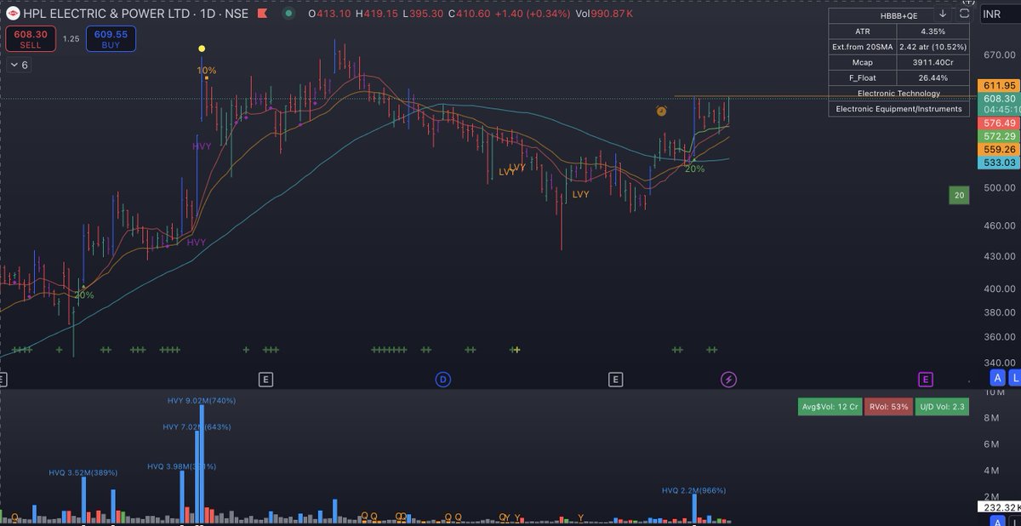Click the F_Float value 26.44%
This screenshot has width=1021, height=526.
[933, 77]
